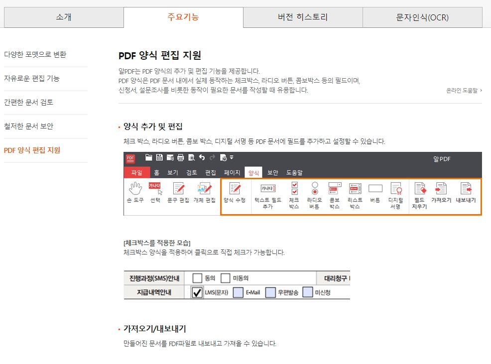Select the 선택 selection tool

coord(155,192)
